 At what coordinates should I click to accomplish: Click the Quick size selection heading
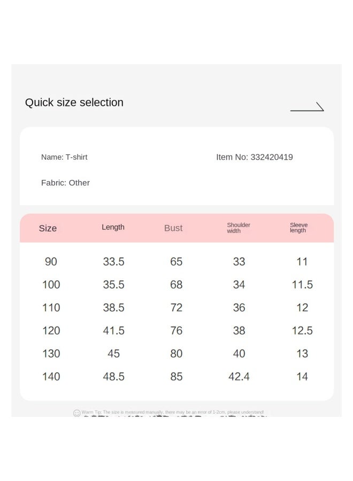click(x=74, y=103)
